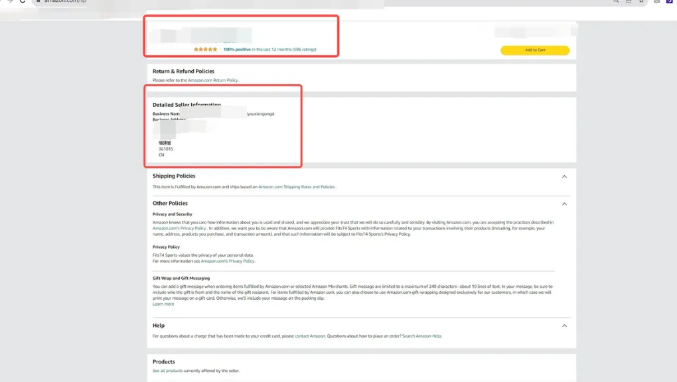Click the yellow Add to Cart button
Image resolution: width=677 pixels, height=382 pixels.
tap(535, 50)
